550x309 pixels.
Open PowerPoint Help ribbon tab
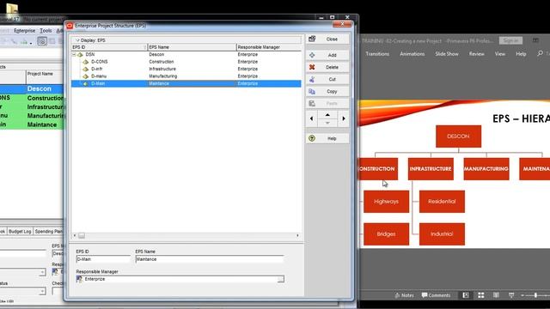point(521,54)
